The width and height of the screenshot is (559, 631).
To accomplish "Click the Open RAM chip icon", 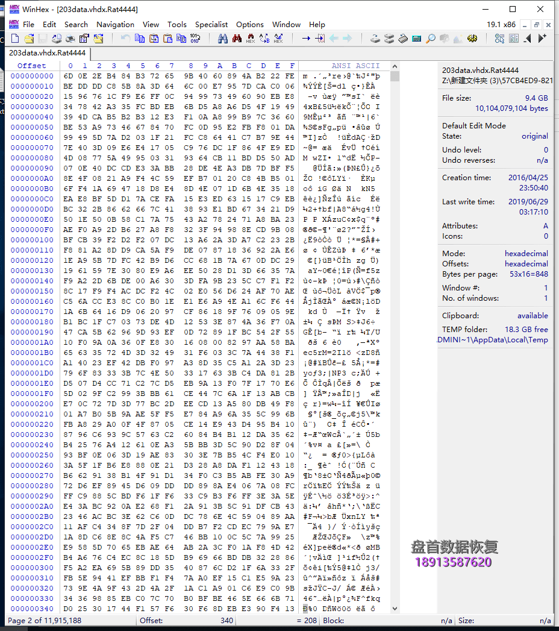I will [403, 39].
